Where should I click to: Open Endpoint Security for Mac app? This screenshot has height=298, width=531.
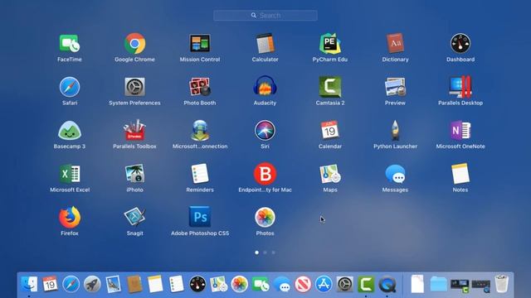click(265, 174)
